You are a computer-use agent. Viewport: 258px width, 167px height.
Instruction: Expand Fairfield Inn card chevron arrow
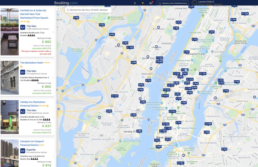click(x=53, y=32)
